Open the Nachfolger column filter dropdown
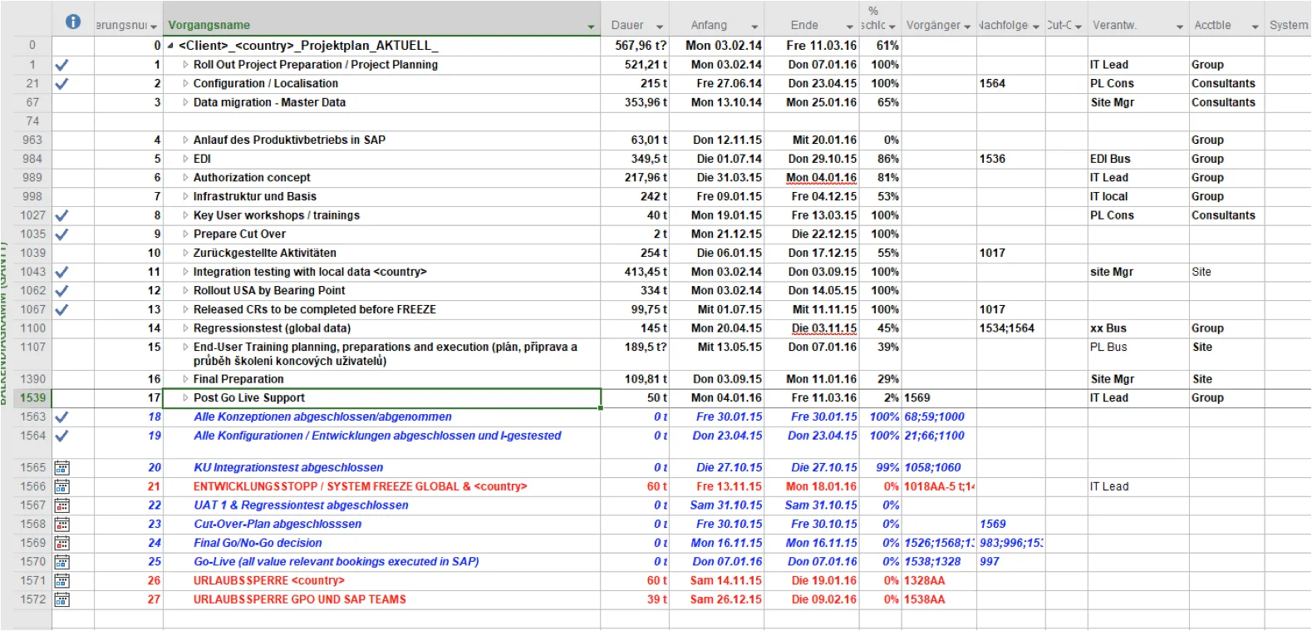1312x631 pixels. pyautogui.click(x=1036, y=27)
